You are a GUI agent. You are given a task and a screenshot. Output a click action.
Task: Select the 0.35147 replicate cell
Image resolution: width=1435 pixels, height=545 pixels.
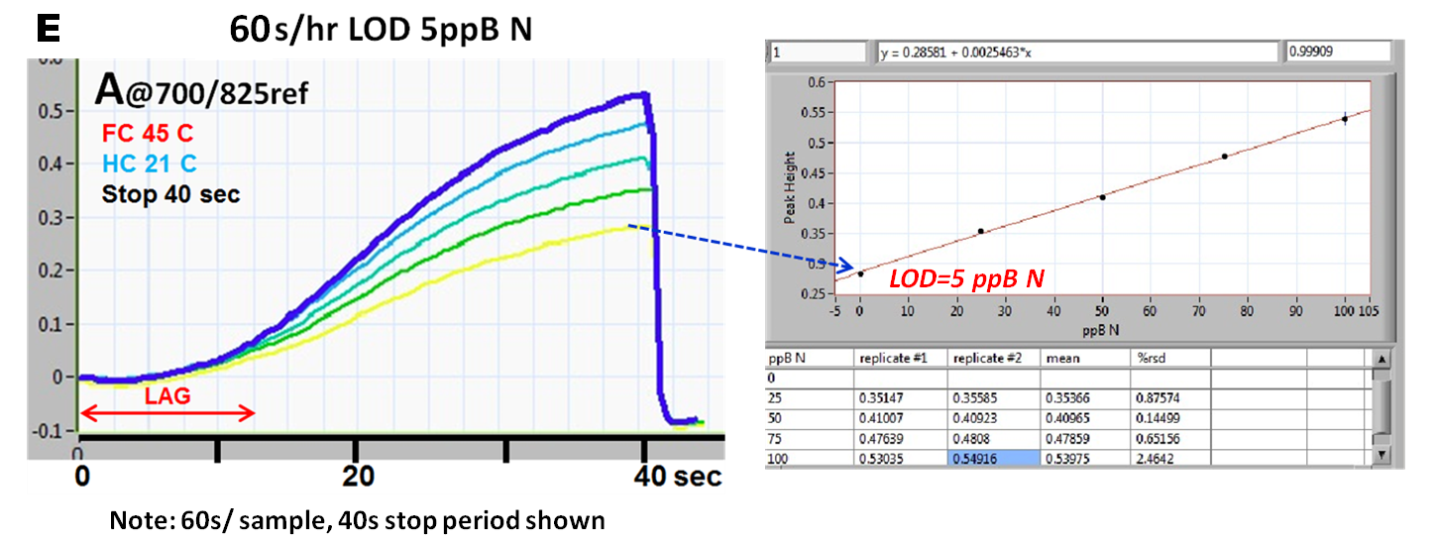coord(900,397)
